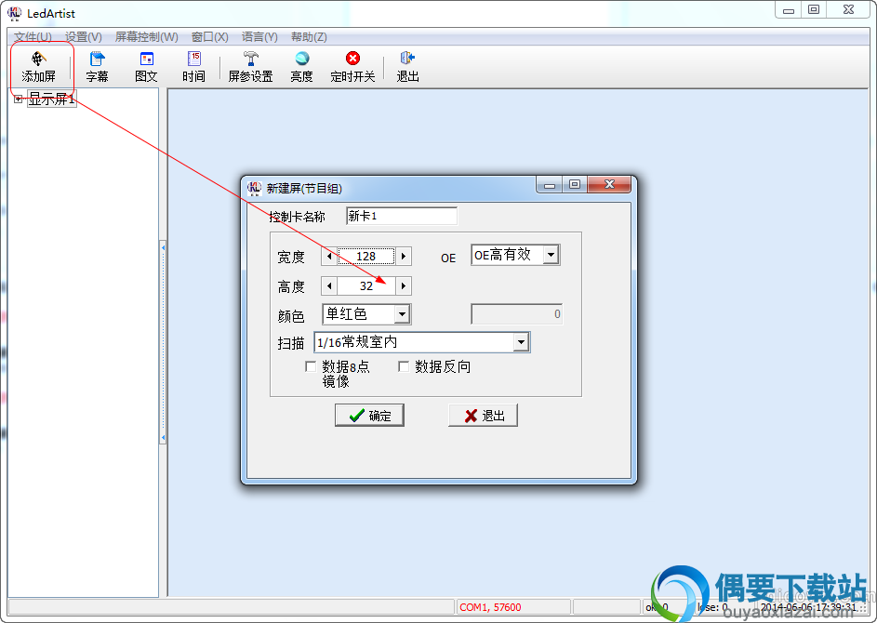Click the 退出 (Exit) toolbar icon
The height and width of the screenshot is (623, 877).
pyautogui.click(x=407, y=67)
